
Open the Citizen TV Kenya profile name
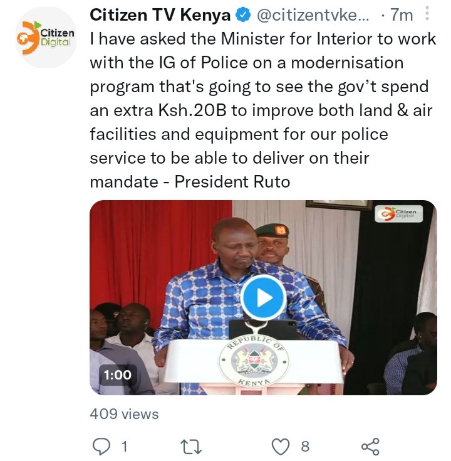(x=160, y=15)
